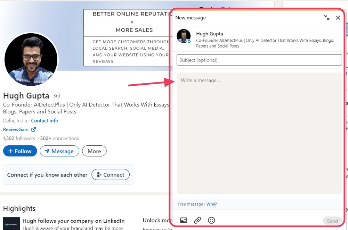Click the New message title
The image size is (348, 230).
click(191, 18)
